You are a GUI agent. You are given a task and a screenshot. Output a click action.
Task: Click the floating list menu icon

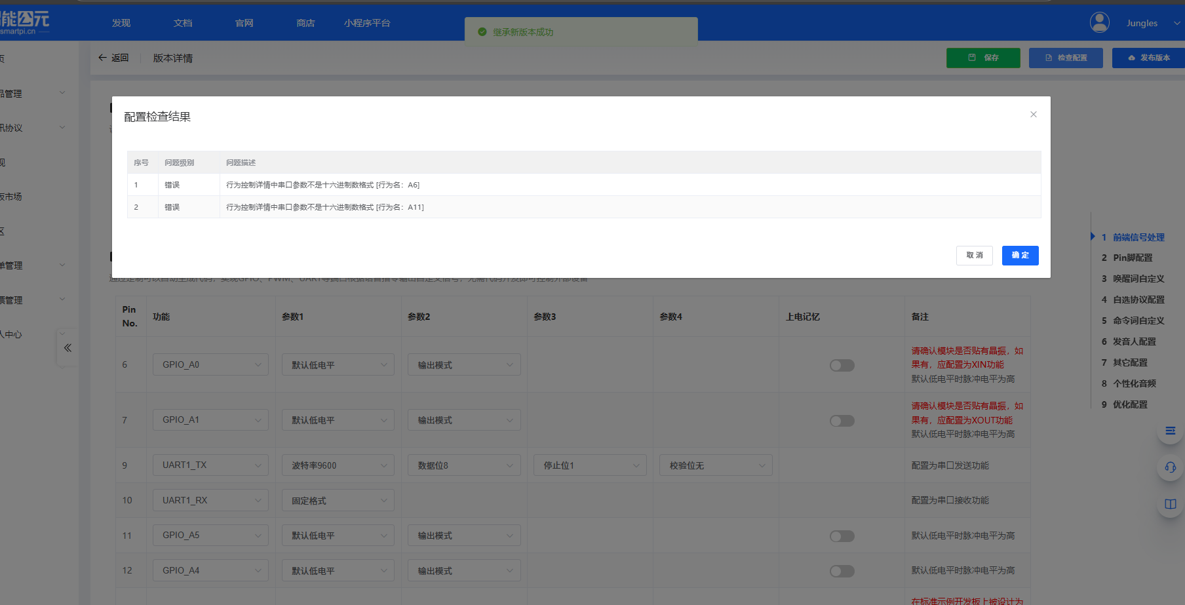point(1170,431)
